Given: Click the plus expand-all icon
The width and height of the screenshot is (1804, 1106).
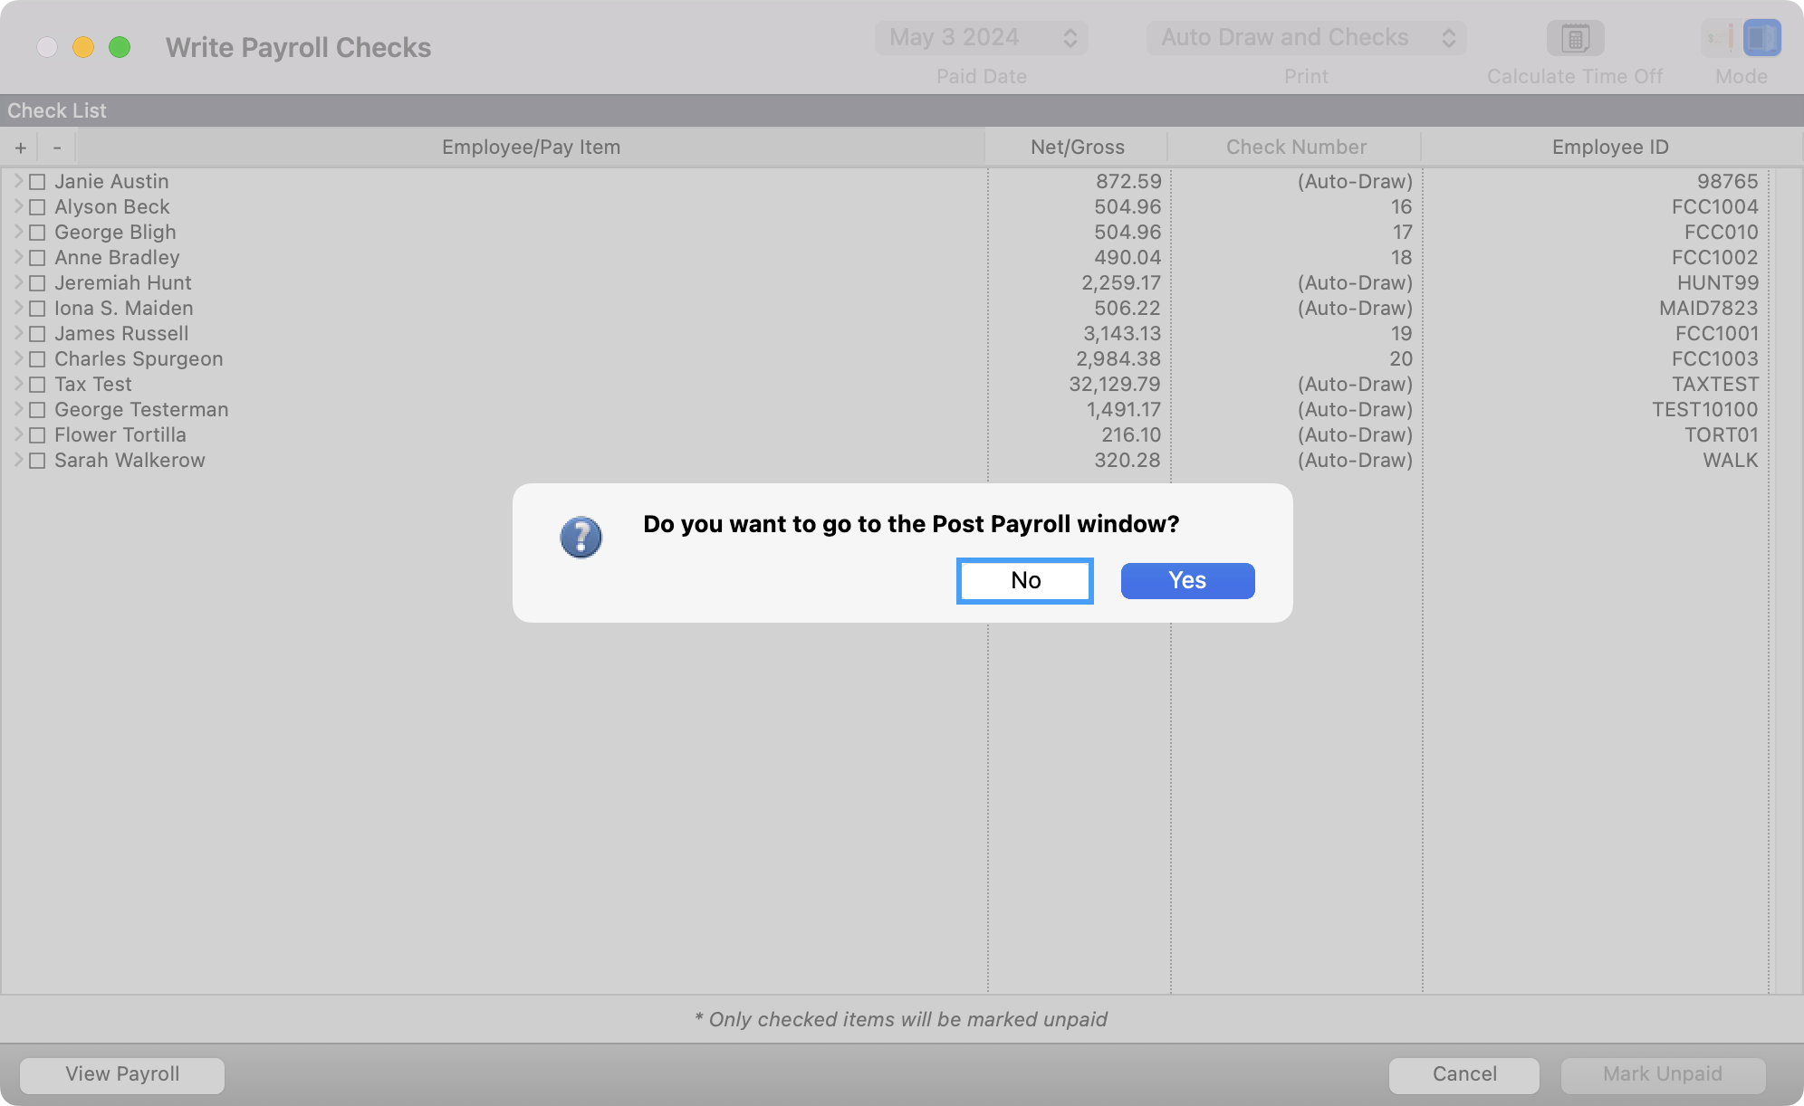Looking at the screenshot, I should pyautogui.click(x=20, y=148).
